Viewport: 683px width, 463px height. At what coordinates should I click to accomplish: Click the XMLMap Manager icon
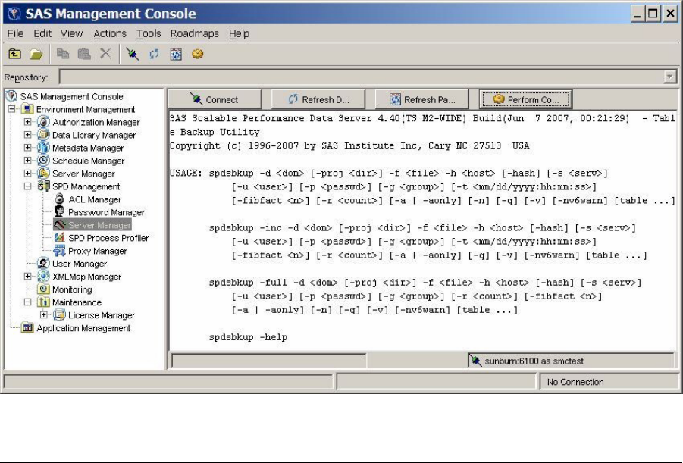pyautogui.click(x=43, y=277)
